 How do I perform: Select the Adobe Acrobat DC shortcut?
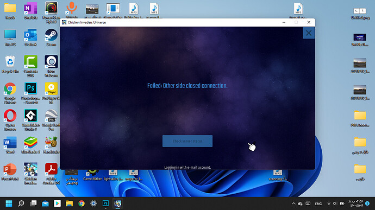[x=51, y=174]
